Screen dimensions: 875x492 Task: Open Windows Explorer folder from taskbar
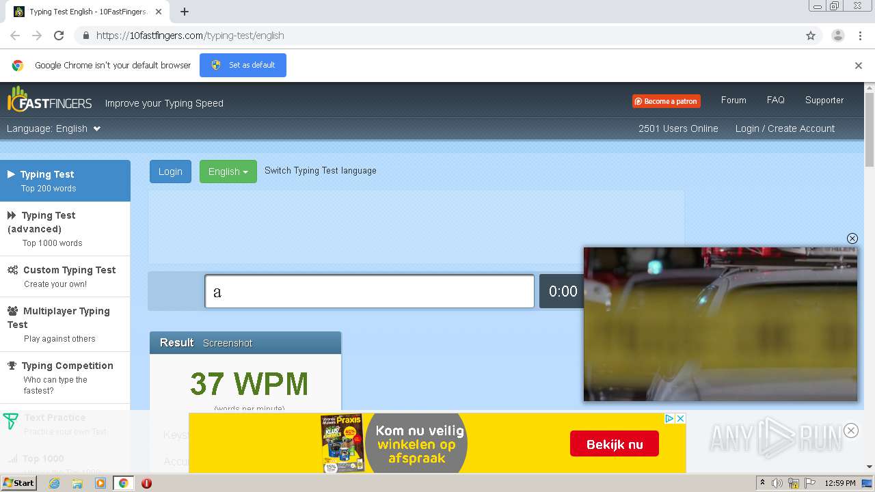(x=77, y=483)
